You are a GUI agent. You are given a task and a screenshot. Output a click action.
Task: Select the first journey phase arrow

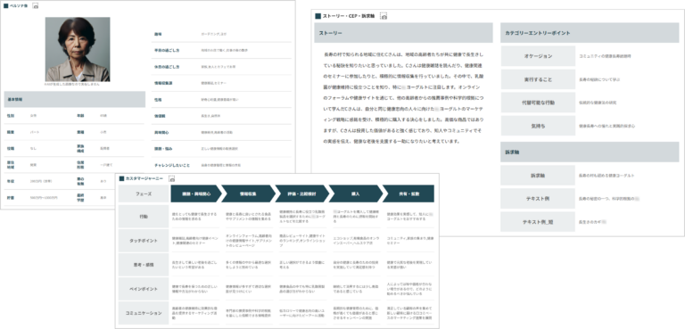point(195,193)
